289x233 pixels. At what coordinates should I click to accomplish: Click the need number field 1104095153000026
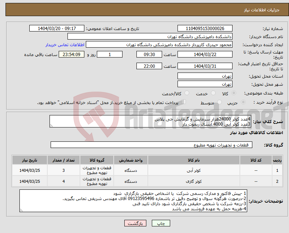pos(205,28)
